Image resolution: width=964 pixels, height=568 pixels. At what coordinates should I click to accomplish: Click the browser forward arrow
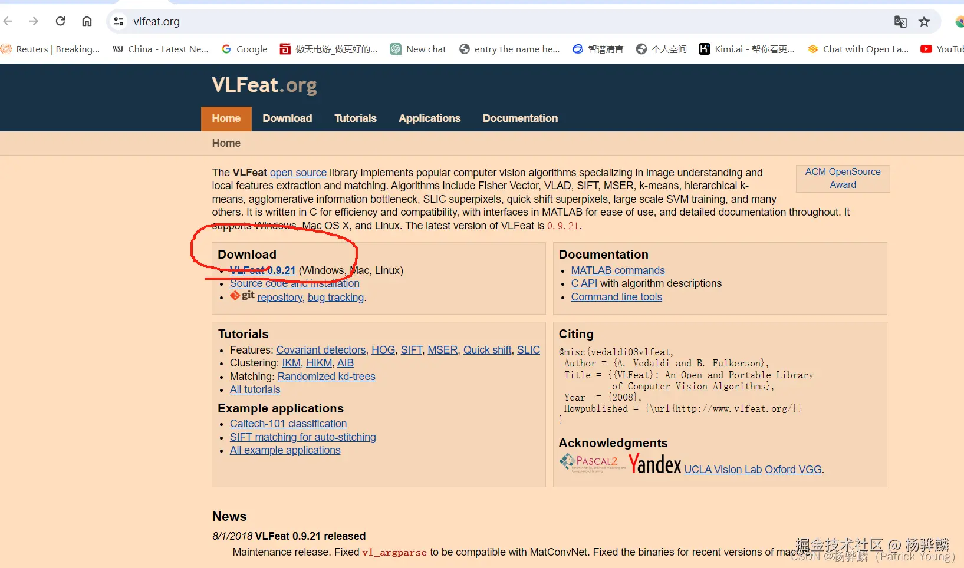(x=34, y=21)
